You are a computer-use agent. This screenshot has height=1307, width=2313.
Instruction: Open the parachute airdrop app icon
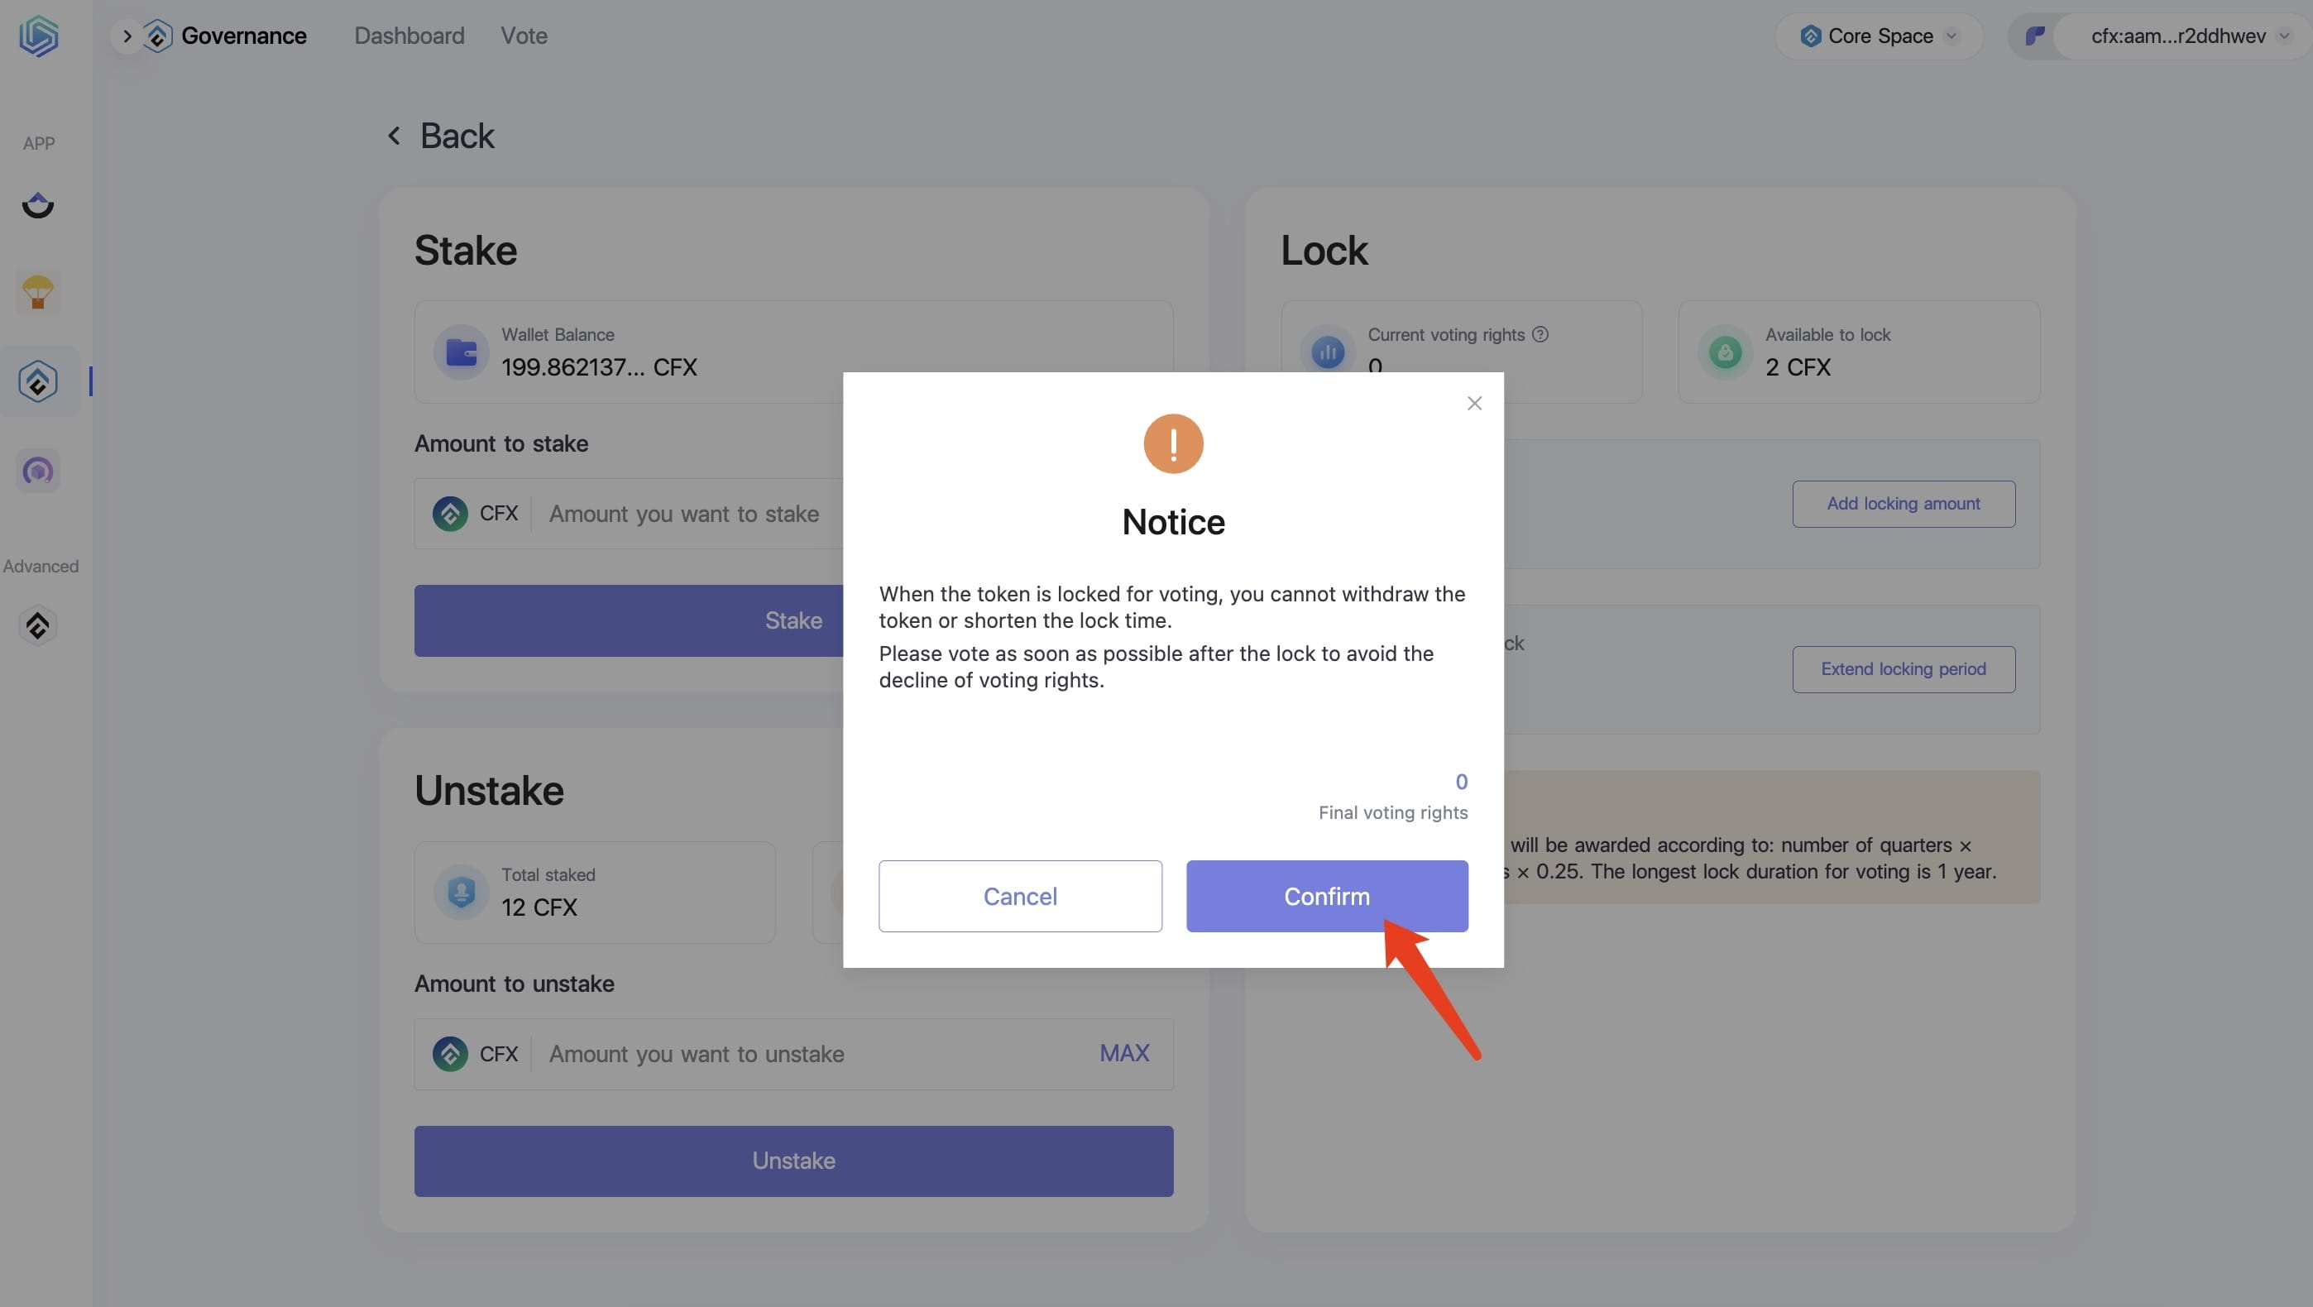[x=38, y=292]
